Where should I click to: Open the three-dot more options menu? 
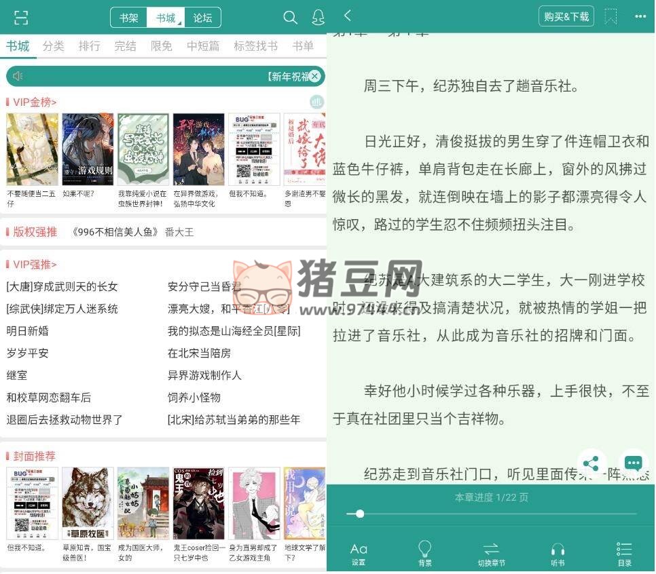[640, 16]
